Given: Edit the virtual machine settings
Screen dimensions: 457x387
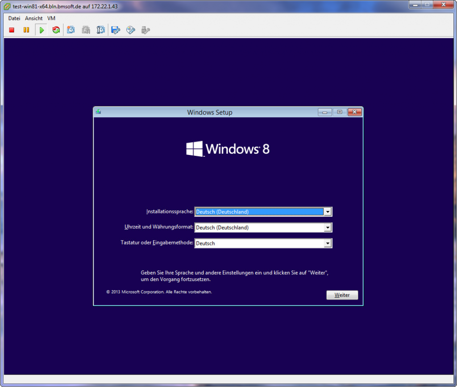Looking at the screenshot, I should (116, 30).
